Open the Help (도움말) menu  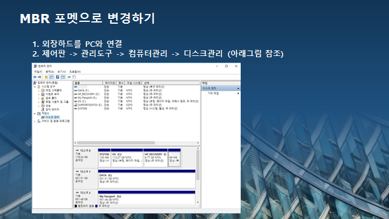(x=75, y=72)
